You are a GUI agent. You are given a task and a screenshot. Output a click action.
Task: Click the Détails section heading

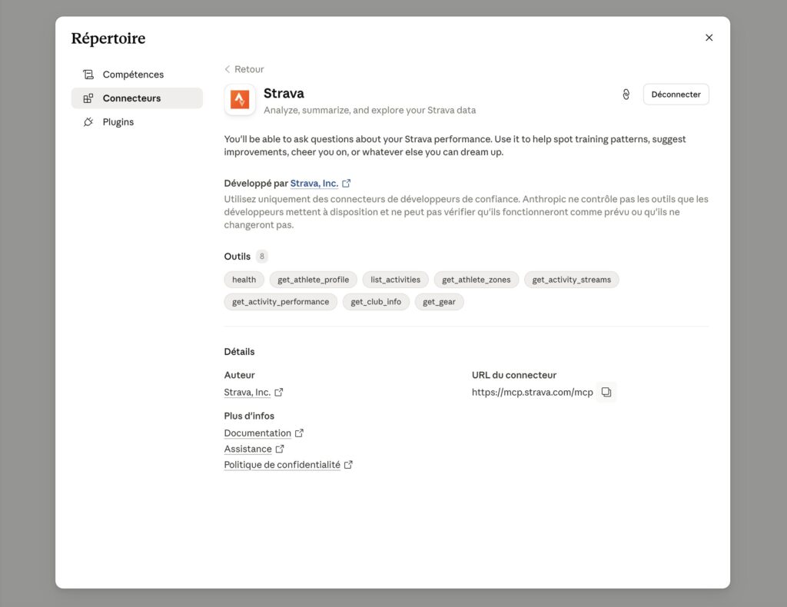pyautogui.click(x=240, y=352)
